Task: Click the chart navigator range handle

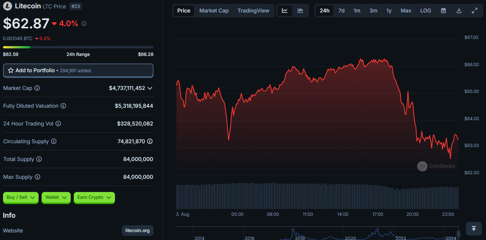Action: pyautogui.click(x=458, y=233)
